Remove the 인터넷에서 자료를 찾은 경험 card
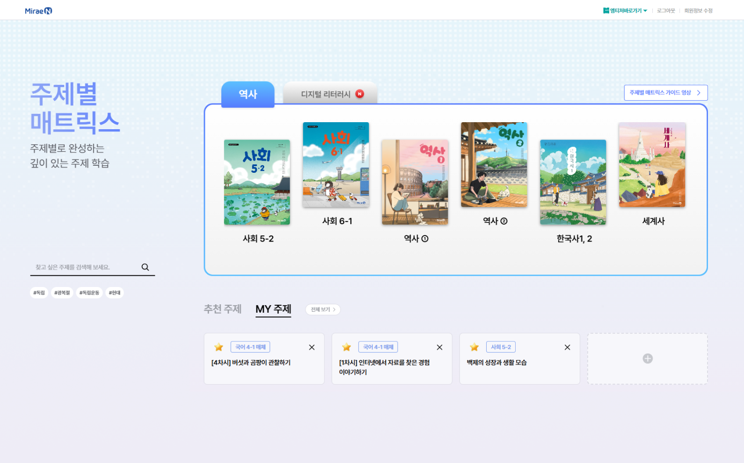Viewport: 744px width, 463px height. coord(439,347)
